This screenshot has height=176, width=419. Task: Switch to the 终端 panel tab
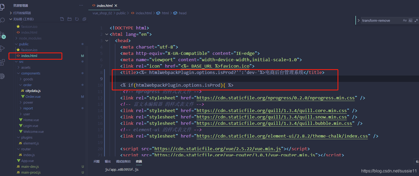pos(139,161)
